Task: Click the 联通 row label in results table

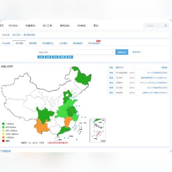Action: coord(111,88)
